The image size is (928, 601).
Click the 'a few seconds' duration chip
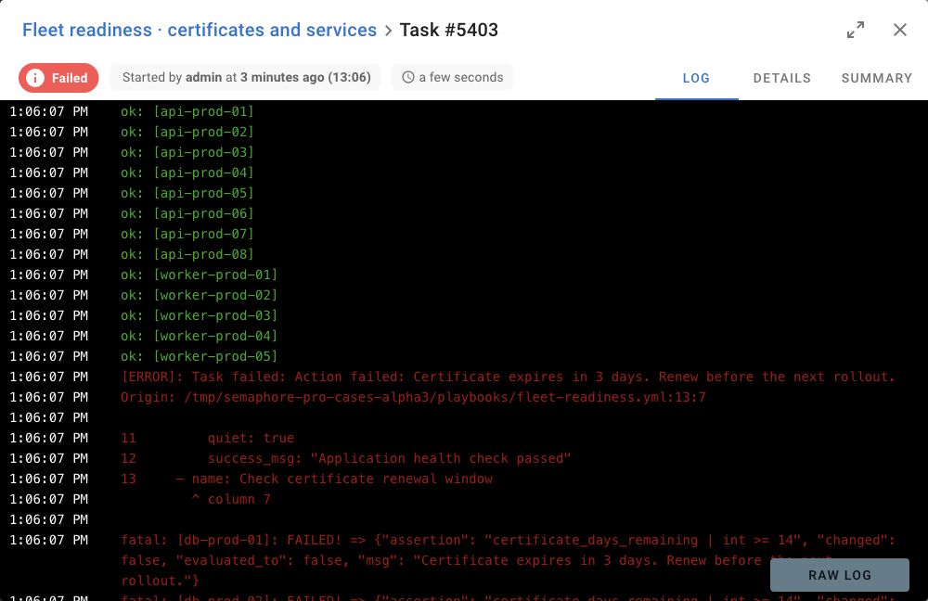coord(453,77)
